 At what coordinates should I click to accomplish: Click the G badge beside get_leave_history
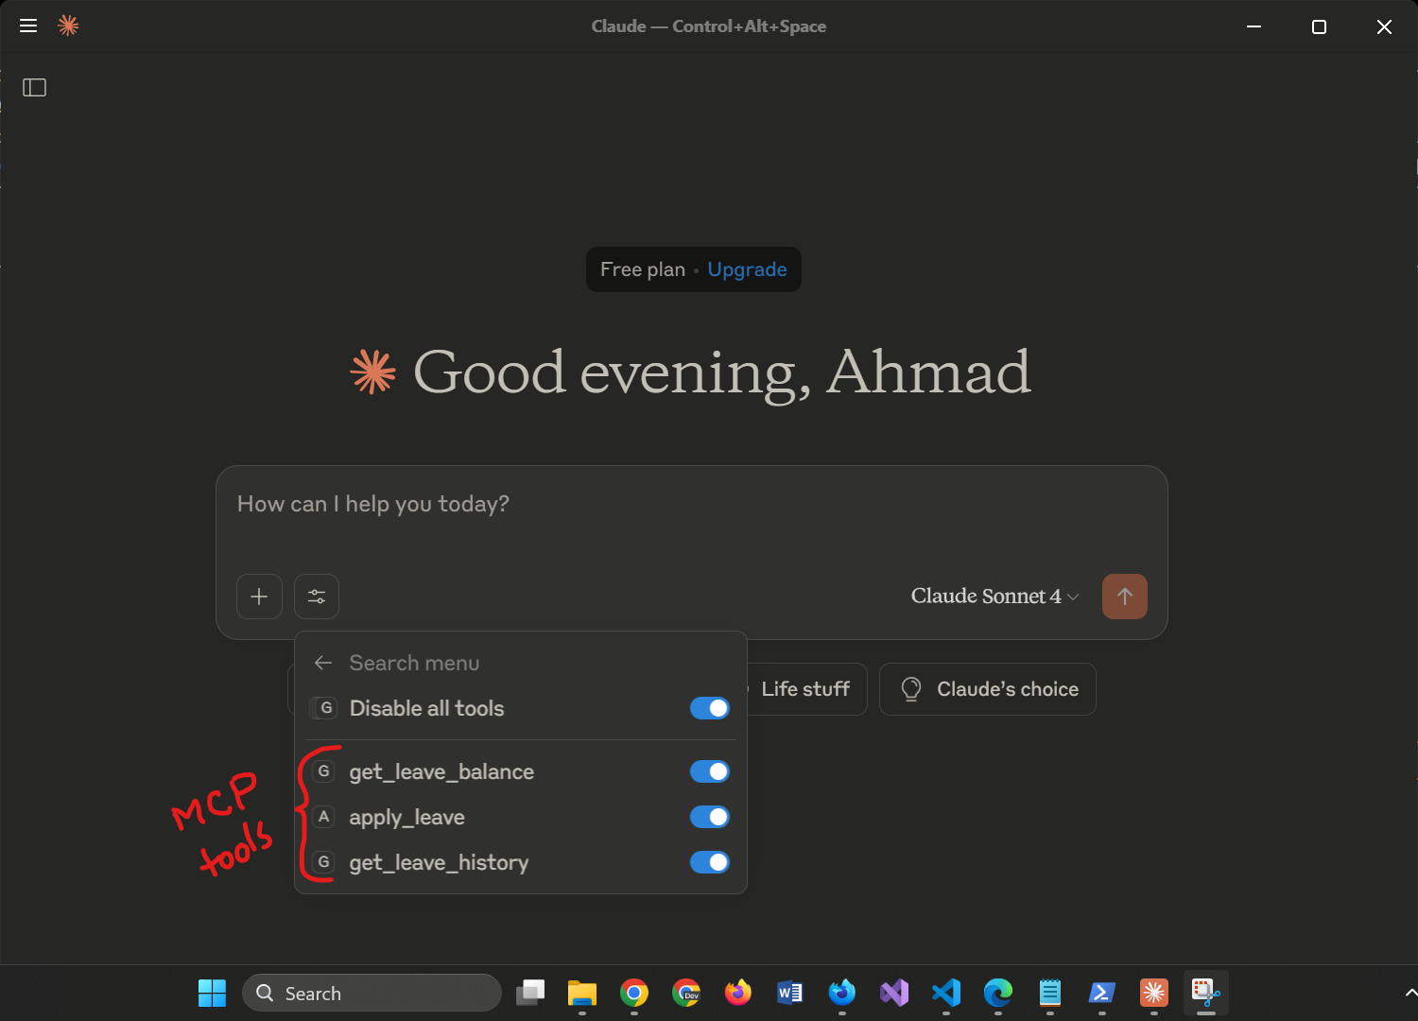tap(324, 862)
